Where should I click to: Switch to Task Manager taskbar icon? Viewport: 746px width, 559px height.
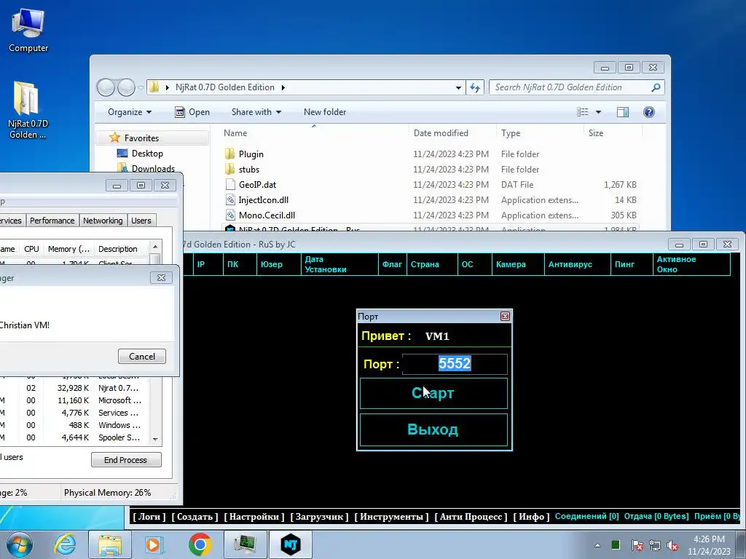(x=245, y=544)
